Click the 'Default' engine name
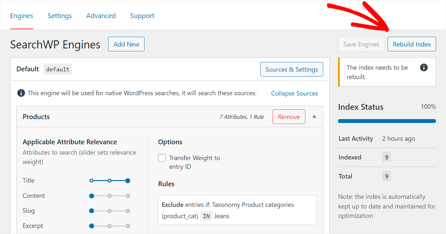446x234 pixels. pos(28,69)
